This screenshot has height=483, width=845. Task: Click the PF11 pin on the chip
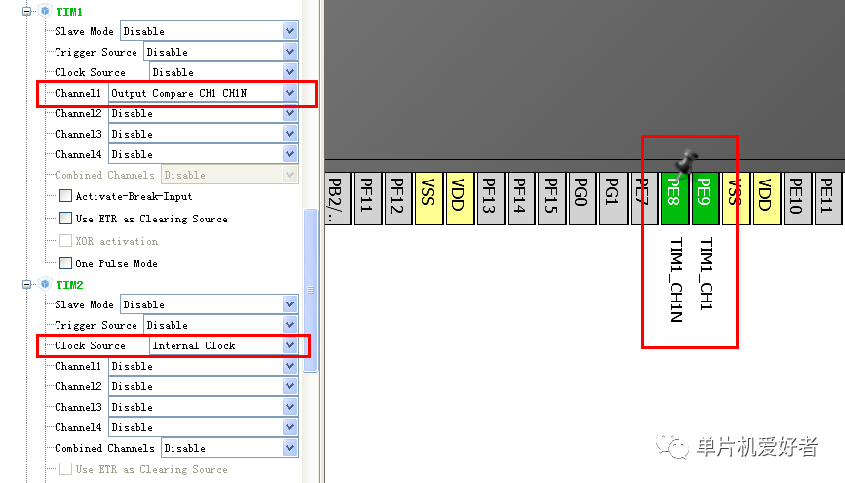(x=368, y=198)
